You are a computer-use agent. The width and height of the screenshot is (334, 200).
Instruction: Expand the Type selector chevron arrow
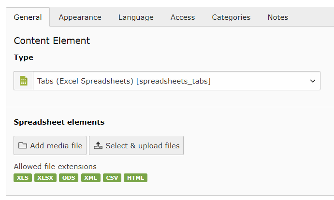[x=312, y=81]
